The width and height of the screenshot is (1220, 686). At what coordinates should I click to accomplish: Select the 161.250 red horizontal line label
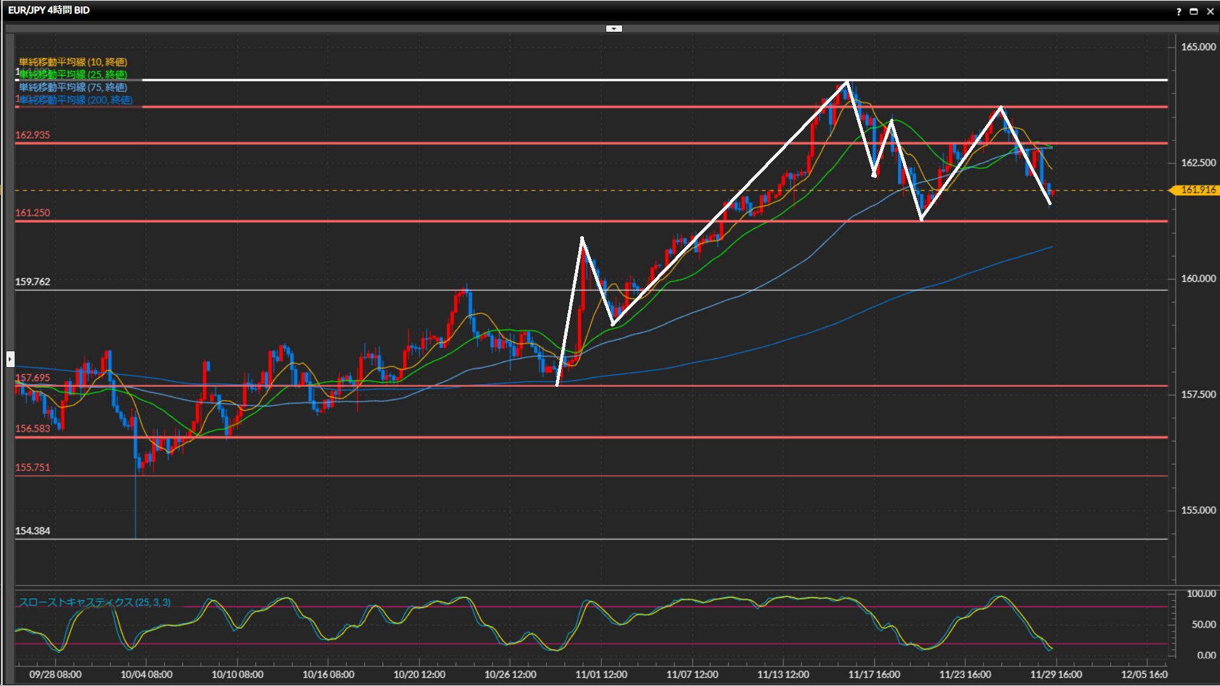(32, 213)
